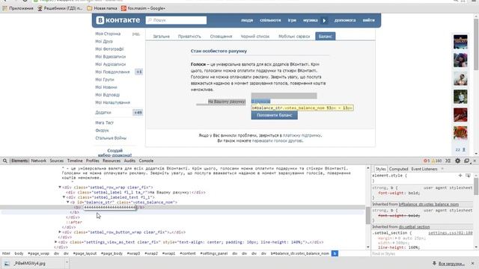Open Мої Друзі in sidebar
Image resolution: width=479 pixels, height=269 pixels.
(x=104, y=41)
